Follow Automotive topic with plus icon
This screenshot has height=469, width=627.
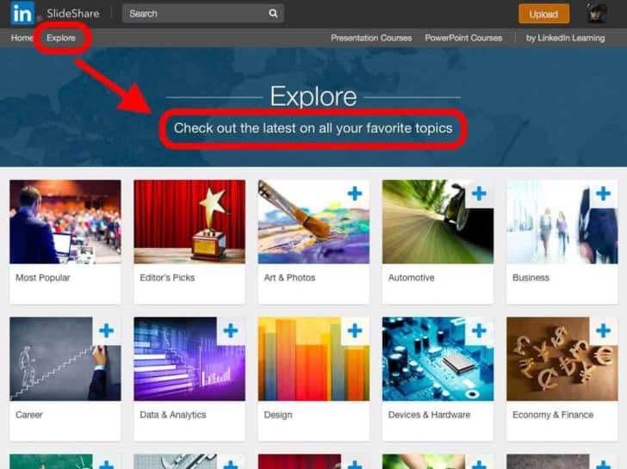(479, 194)
